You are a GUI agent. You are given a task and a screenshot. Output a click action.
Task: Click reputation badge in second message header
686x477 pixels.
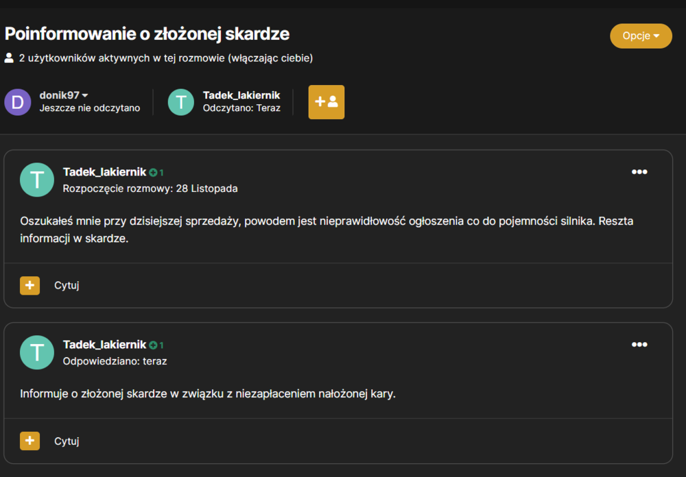tap(156, 345)
